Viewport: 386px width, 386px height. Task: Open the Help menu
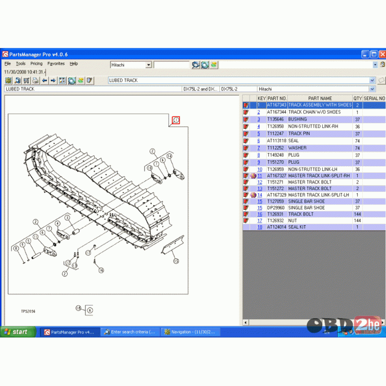[74, 63]
